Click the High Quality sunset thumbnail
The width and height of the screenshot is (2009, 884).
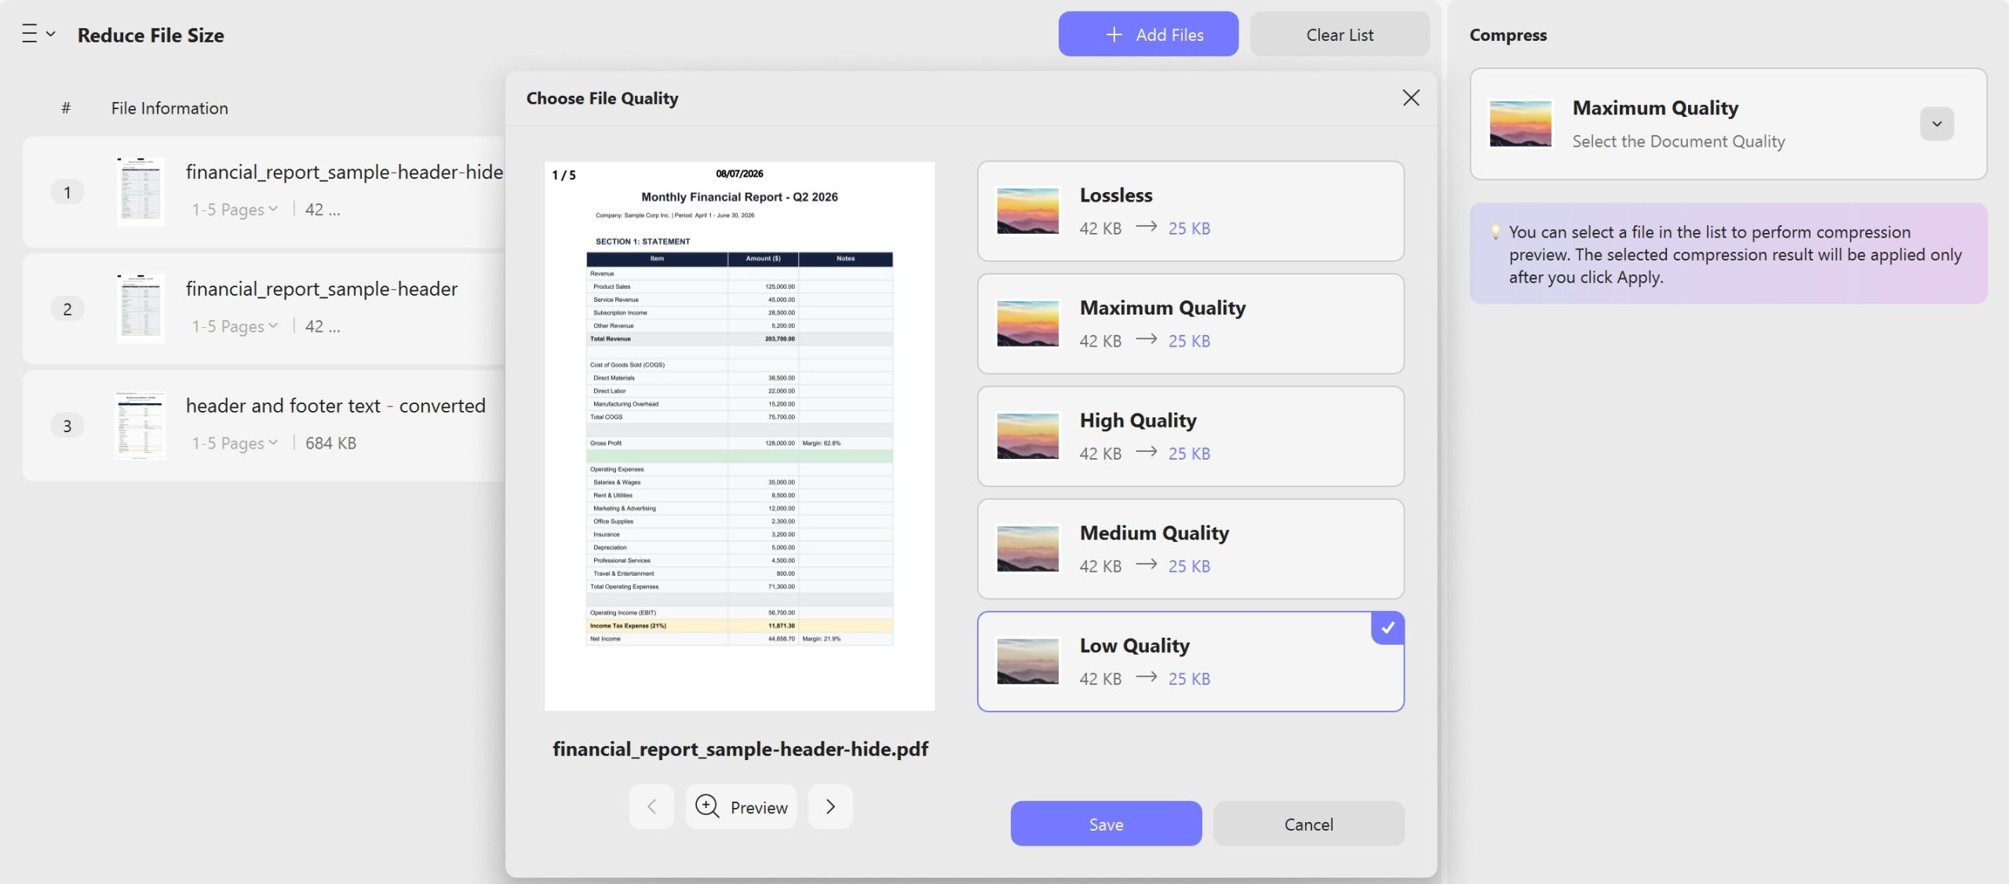click(x=1027, y=436)
